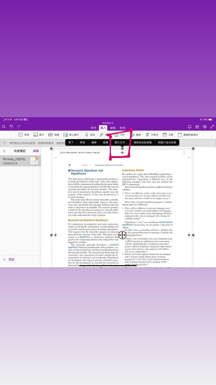The height and width of the screenshot is (385, 216).
Task: Open the settings gear
Action: [205, 127]
